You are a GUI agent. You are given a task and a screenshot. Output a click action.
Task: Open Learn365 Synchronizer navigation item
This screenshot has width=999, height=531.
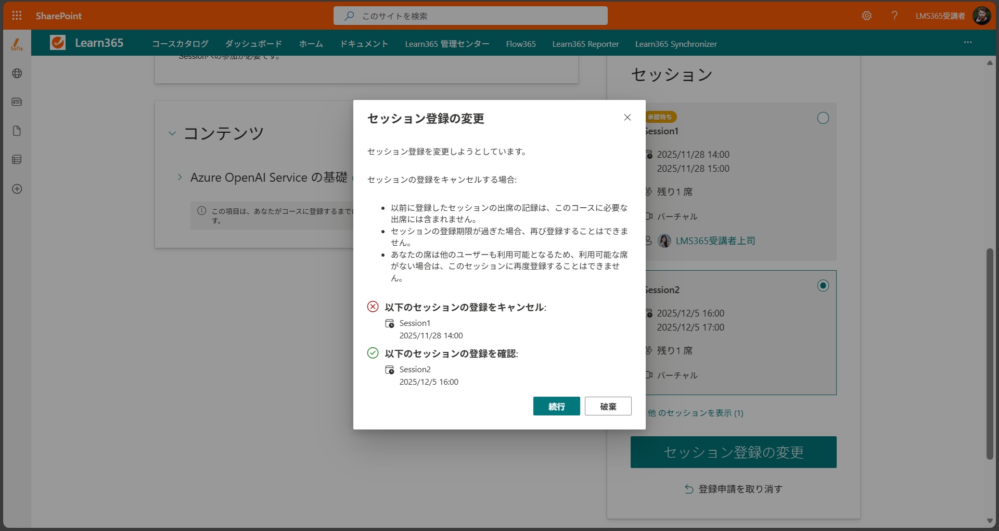pos(676,44)
